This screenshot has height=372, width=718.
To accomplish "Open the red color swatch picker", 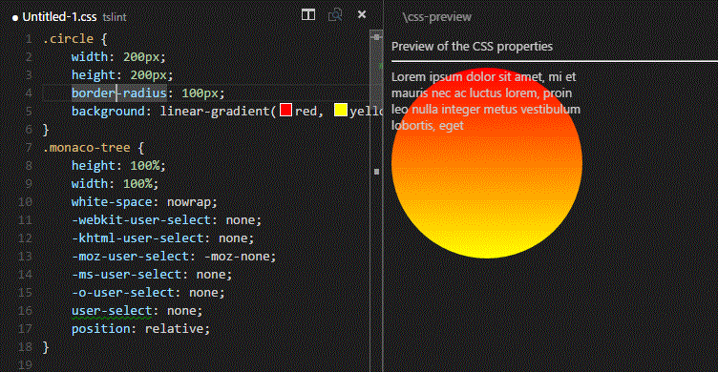I will 285,110.
